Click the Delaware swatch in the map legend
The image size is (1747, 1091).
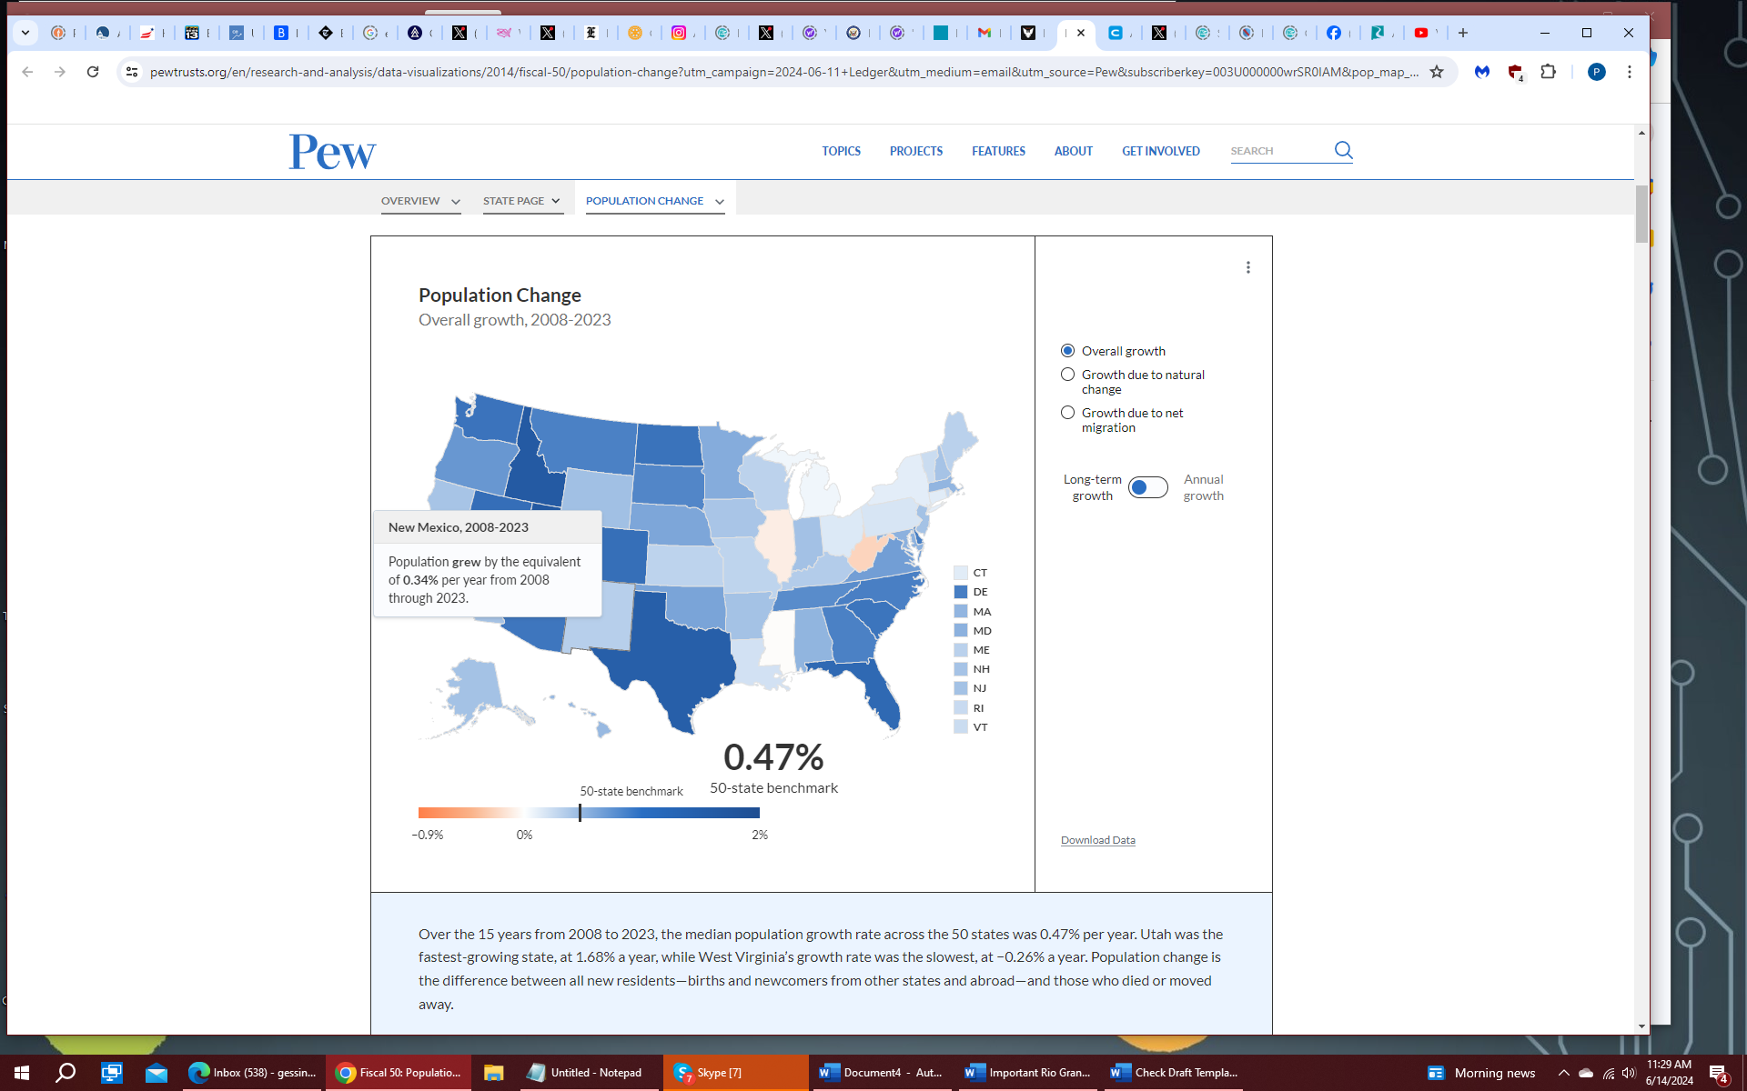(x=961, y=592)
